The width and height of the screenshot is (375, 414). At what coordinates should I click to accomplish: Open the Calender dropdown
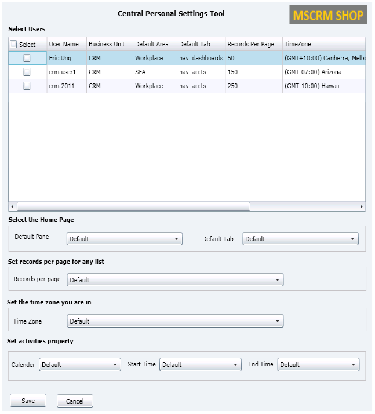tap(79, 365)
